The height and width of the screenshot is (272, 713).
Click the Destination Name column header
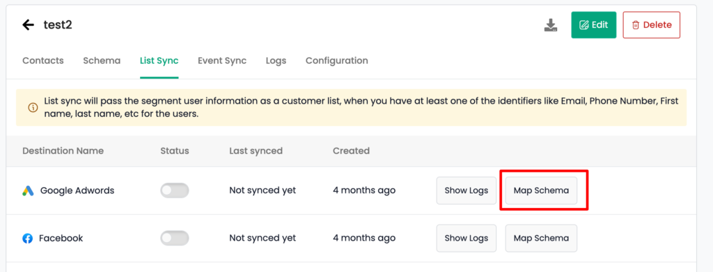(x=63, y=151)
